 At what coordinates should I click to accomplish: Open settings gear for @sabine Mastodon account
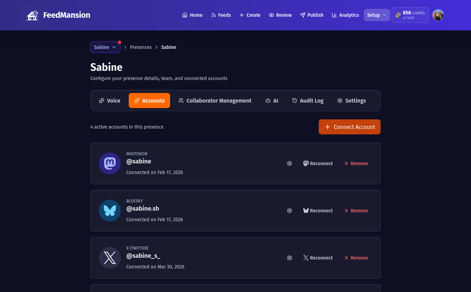coord(290,163)
